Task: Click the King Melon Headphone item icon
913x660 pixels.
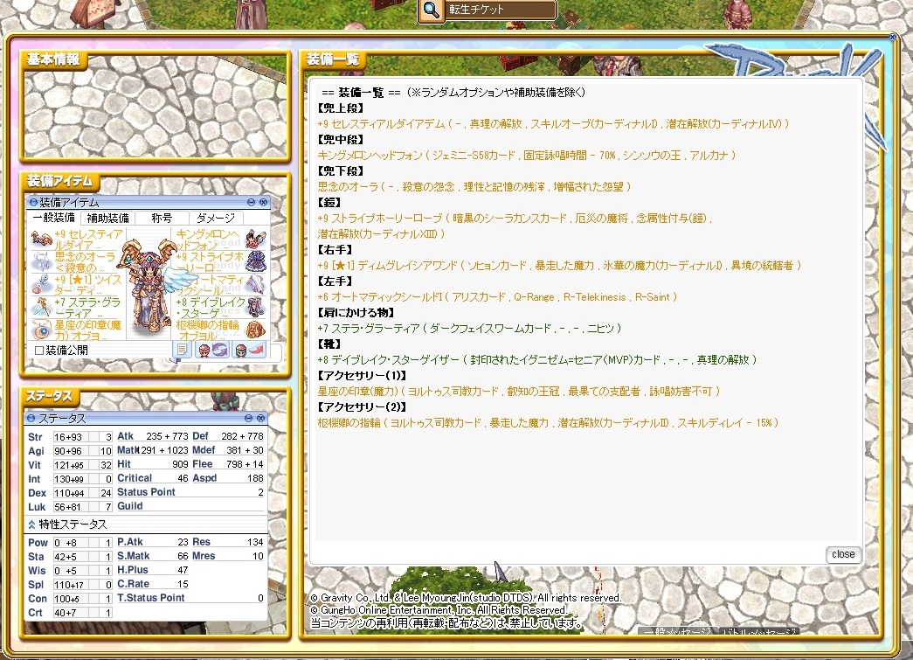Action: coord(255,239)
